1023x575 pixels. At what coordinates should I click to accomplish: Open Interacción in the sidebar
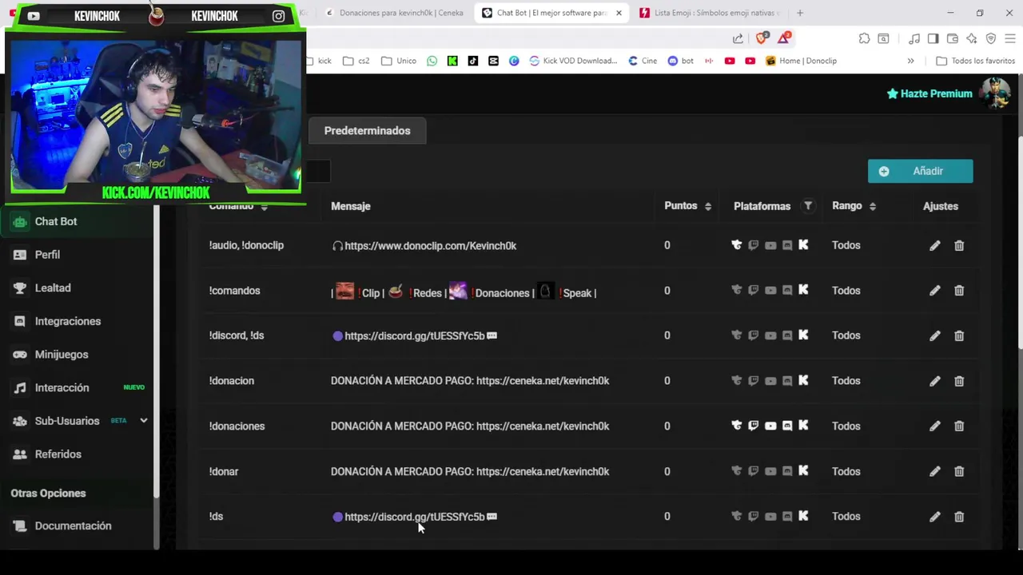[62, 388]
